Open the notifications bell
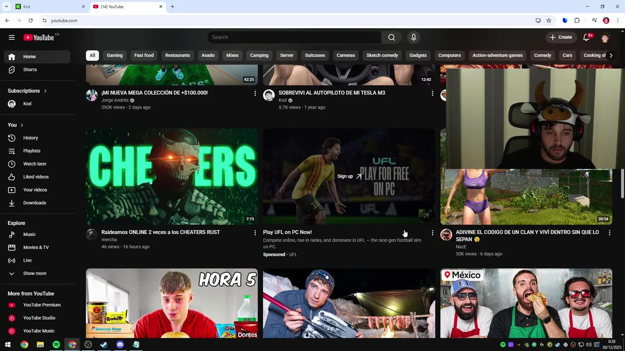Image resolution: width=625 pixels, height=351 pixels. tap(587, 38)
